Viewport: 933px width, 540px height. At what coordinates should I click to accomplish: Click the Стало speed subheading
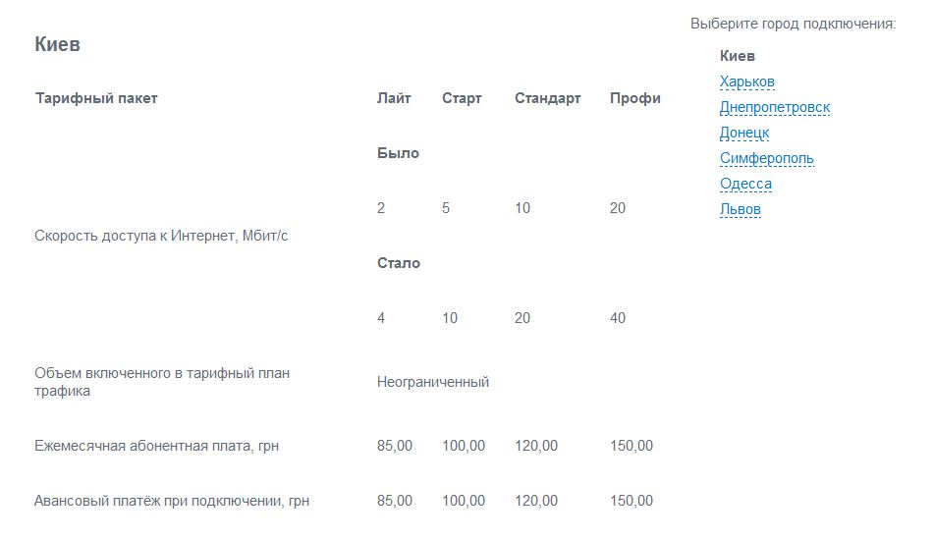pyautogui.click(x=399, y=263)
